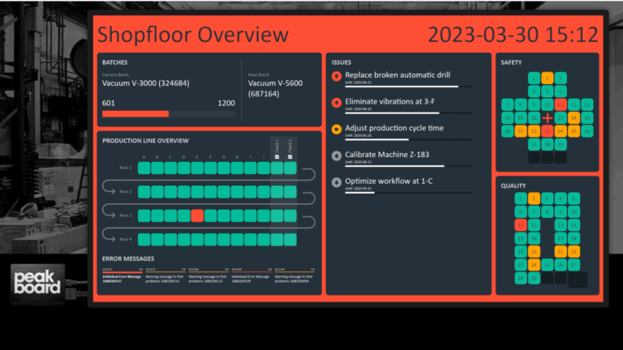Screen dimensions: 623x350
Task: Click the Current Batch progress bar
Action: (169, 114)
